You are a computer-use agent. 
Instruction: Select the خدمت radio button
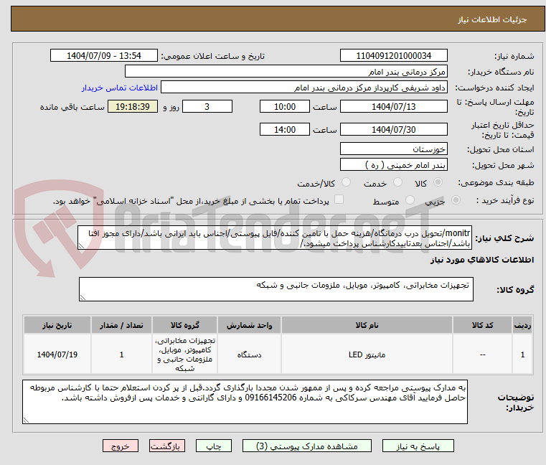(x=397, y=182)
